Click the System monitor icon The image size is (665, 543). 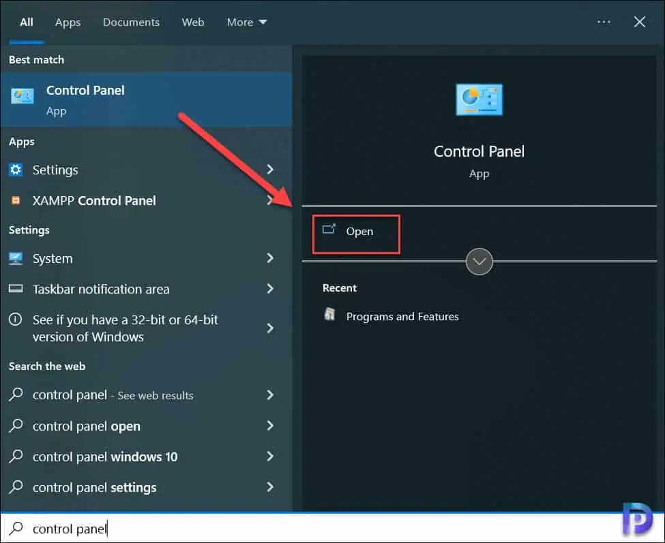tap(16, 258)
